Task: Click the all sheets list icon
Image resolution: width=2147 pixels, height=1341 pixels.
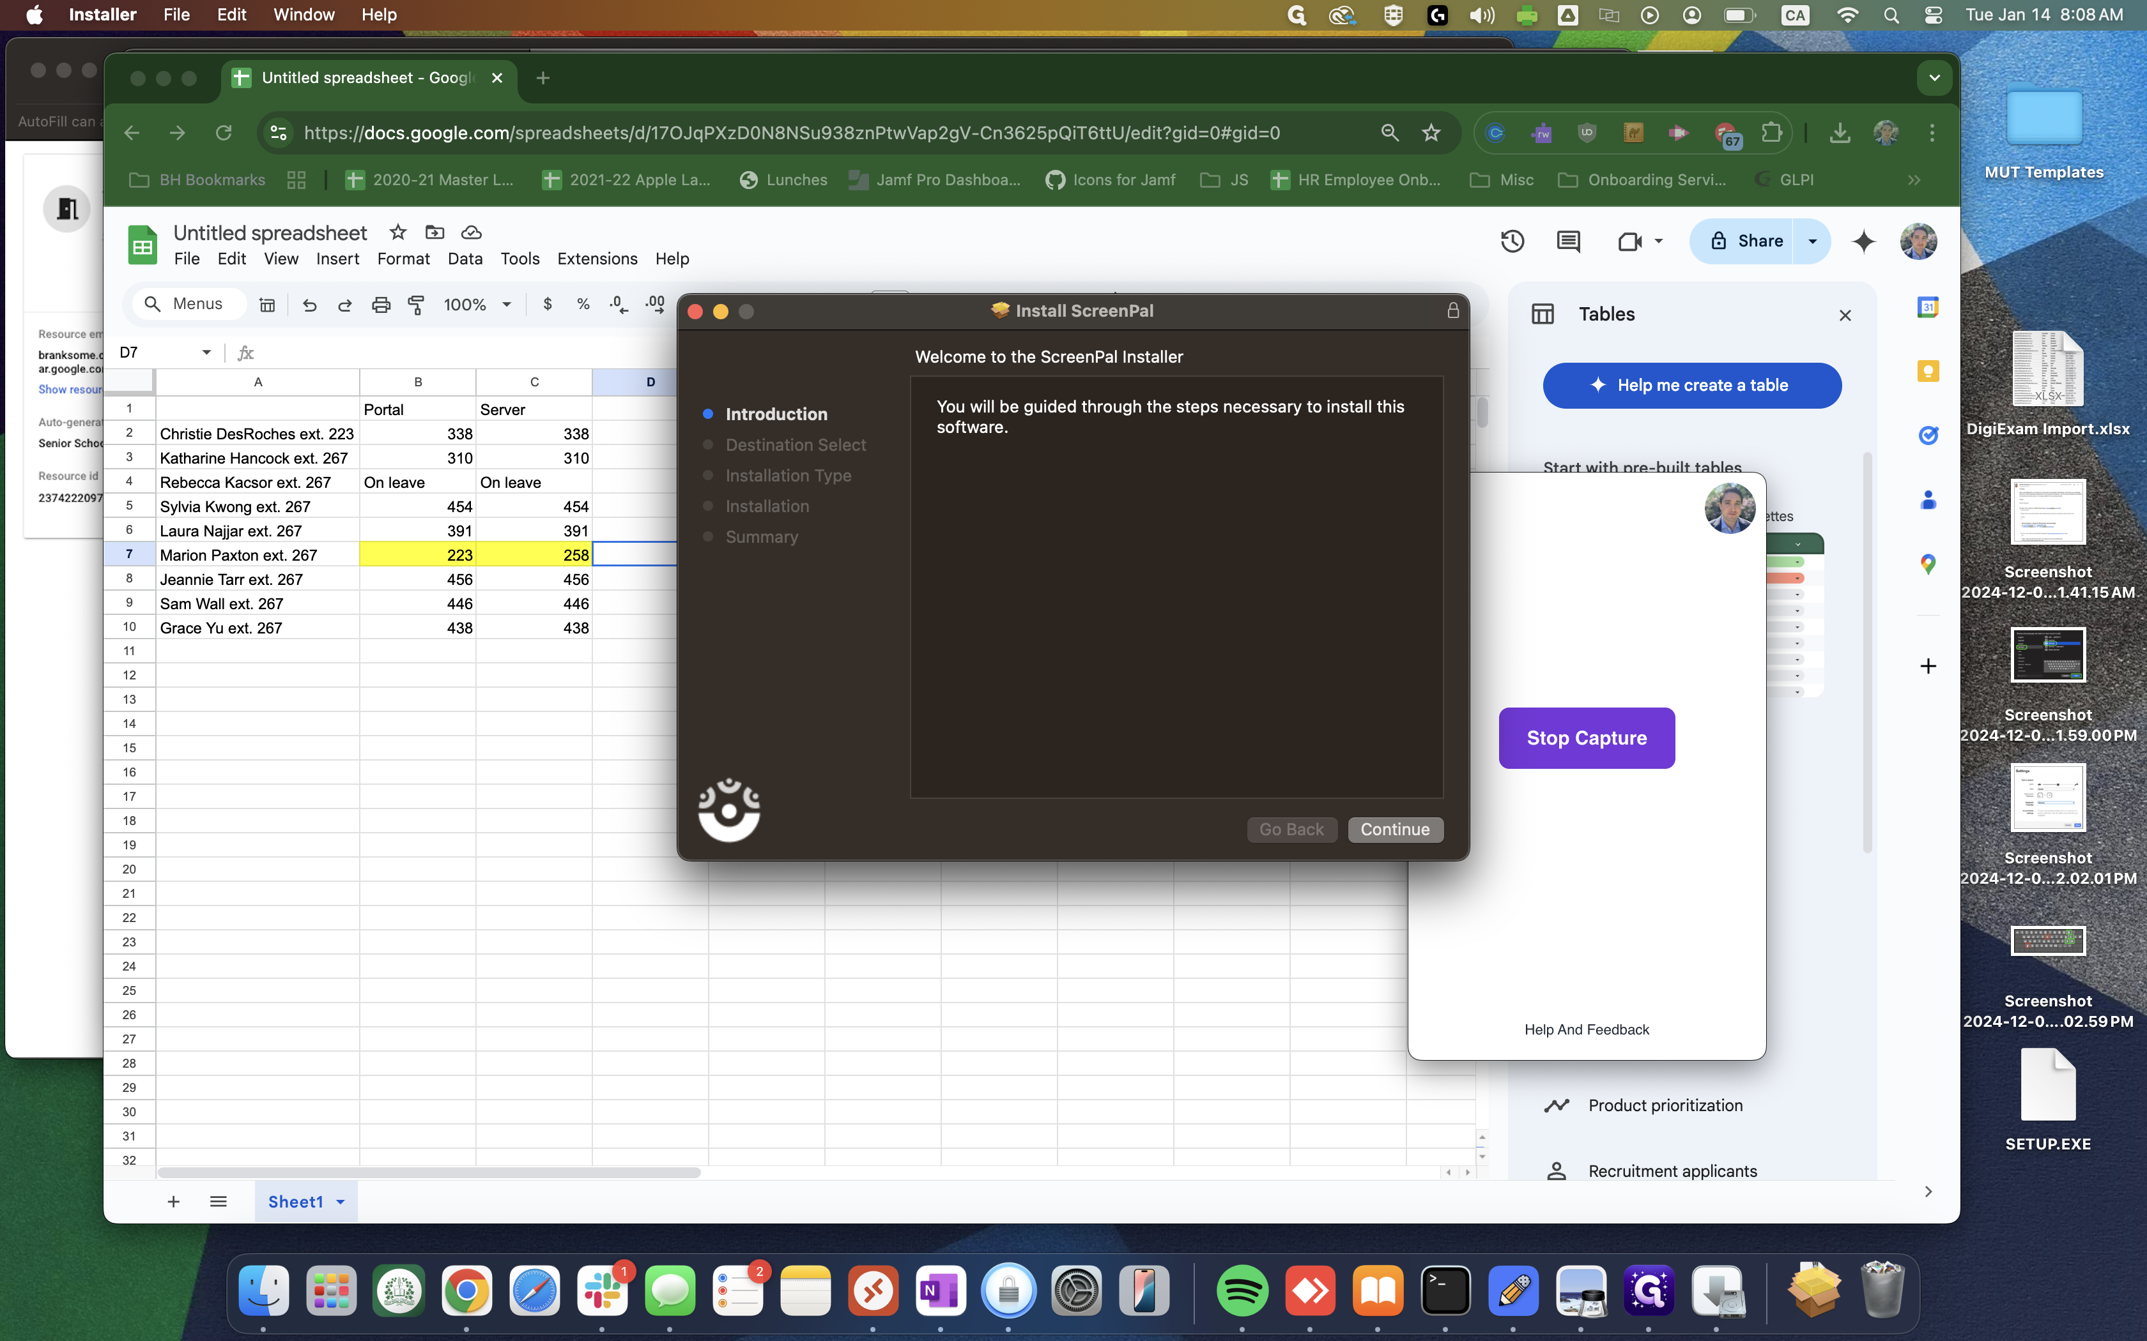Action: tap(219, 1202)
